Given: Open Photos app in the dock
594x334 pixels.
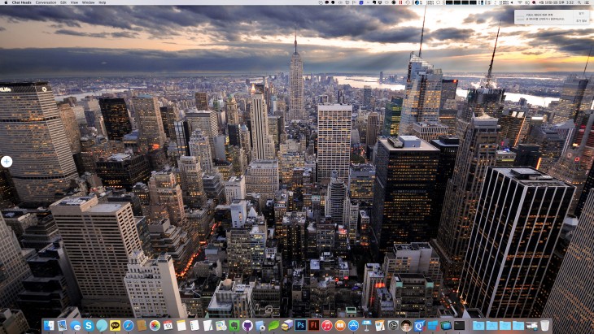Looking at the screenshot, I should point(155,326).
